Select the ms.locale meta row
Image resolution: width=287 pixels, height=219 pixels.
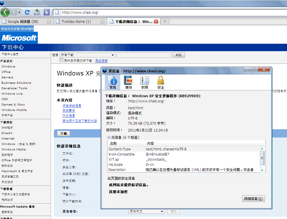(184, 165)
